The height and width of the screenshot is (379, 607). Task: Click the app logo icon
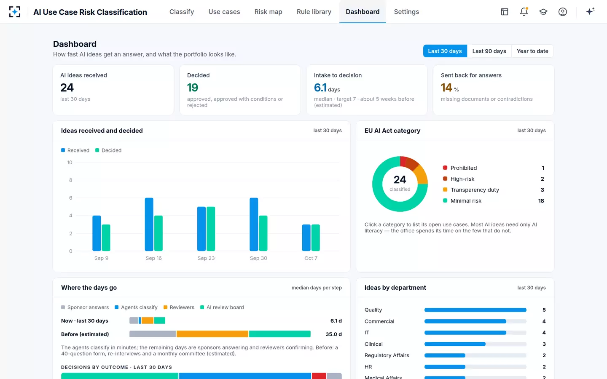(15, 12)
